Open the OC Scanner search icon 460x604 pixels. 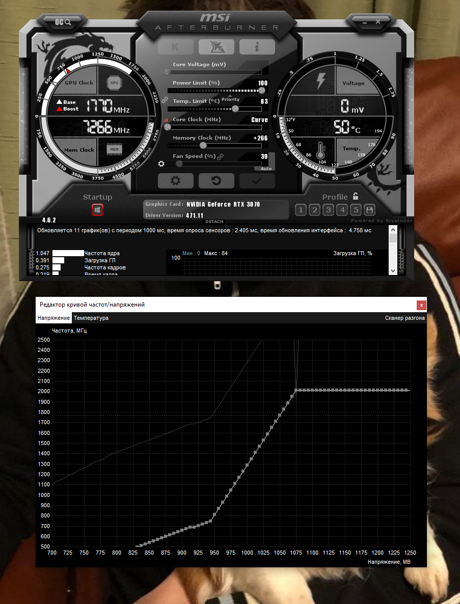click(63, 22)
